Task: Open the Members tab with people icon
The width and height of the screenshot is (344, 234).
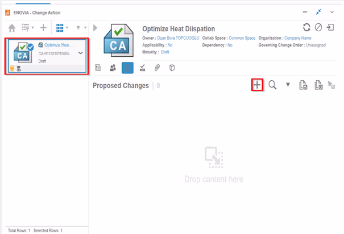Action: [x=113, y=68]
